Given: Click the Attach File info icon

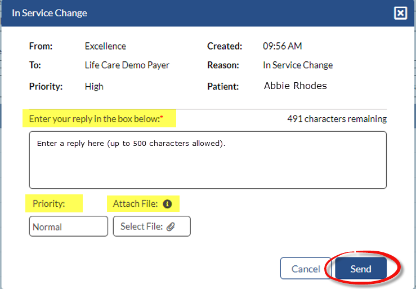Looking at the screenshot, I should click(167, 204).
